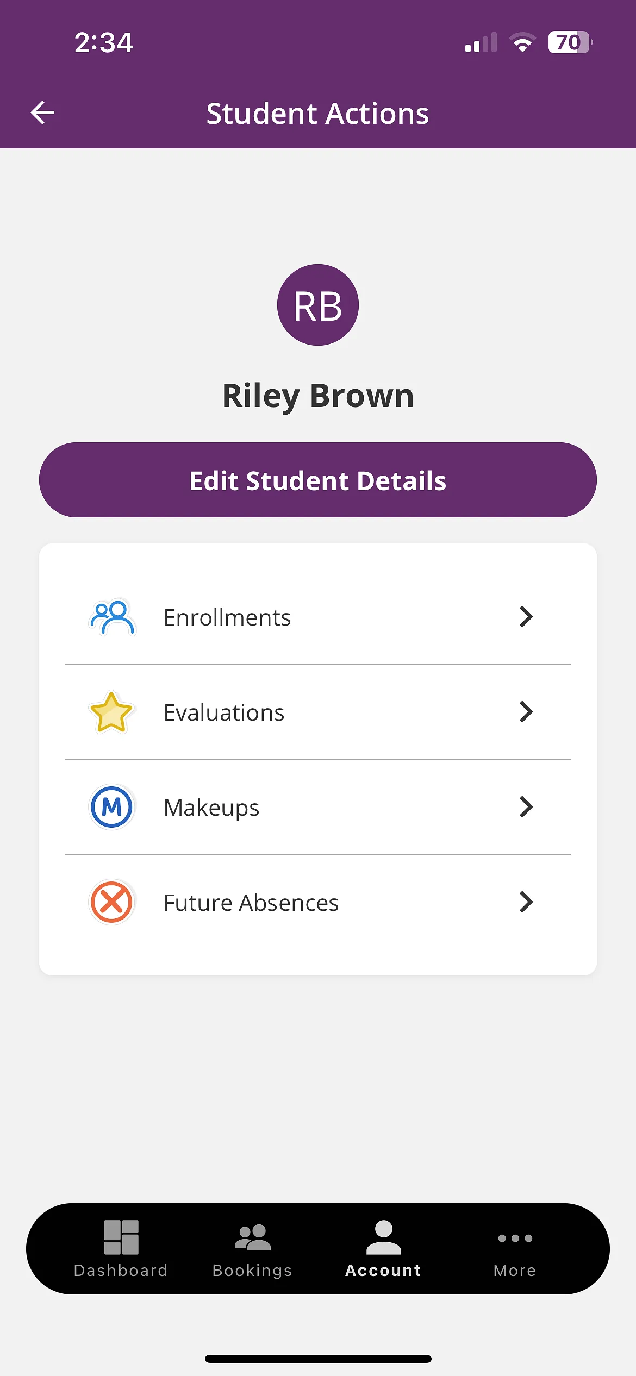Expand Evaluations with its chevron arrow
This screenshot has height=1376, width=636.
click(x=526, y=712)
